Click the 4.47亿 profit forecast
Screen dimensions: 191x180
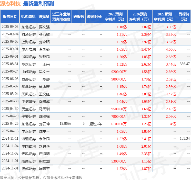[171, 94]
